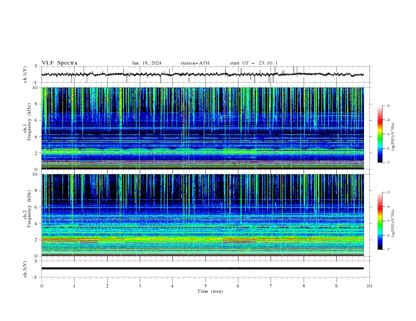Select the "ch.2 Frequency (kHz)" axis label
Viewport: 416px width, 321px height.
coord(27,209)
